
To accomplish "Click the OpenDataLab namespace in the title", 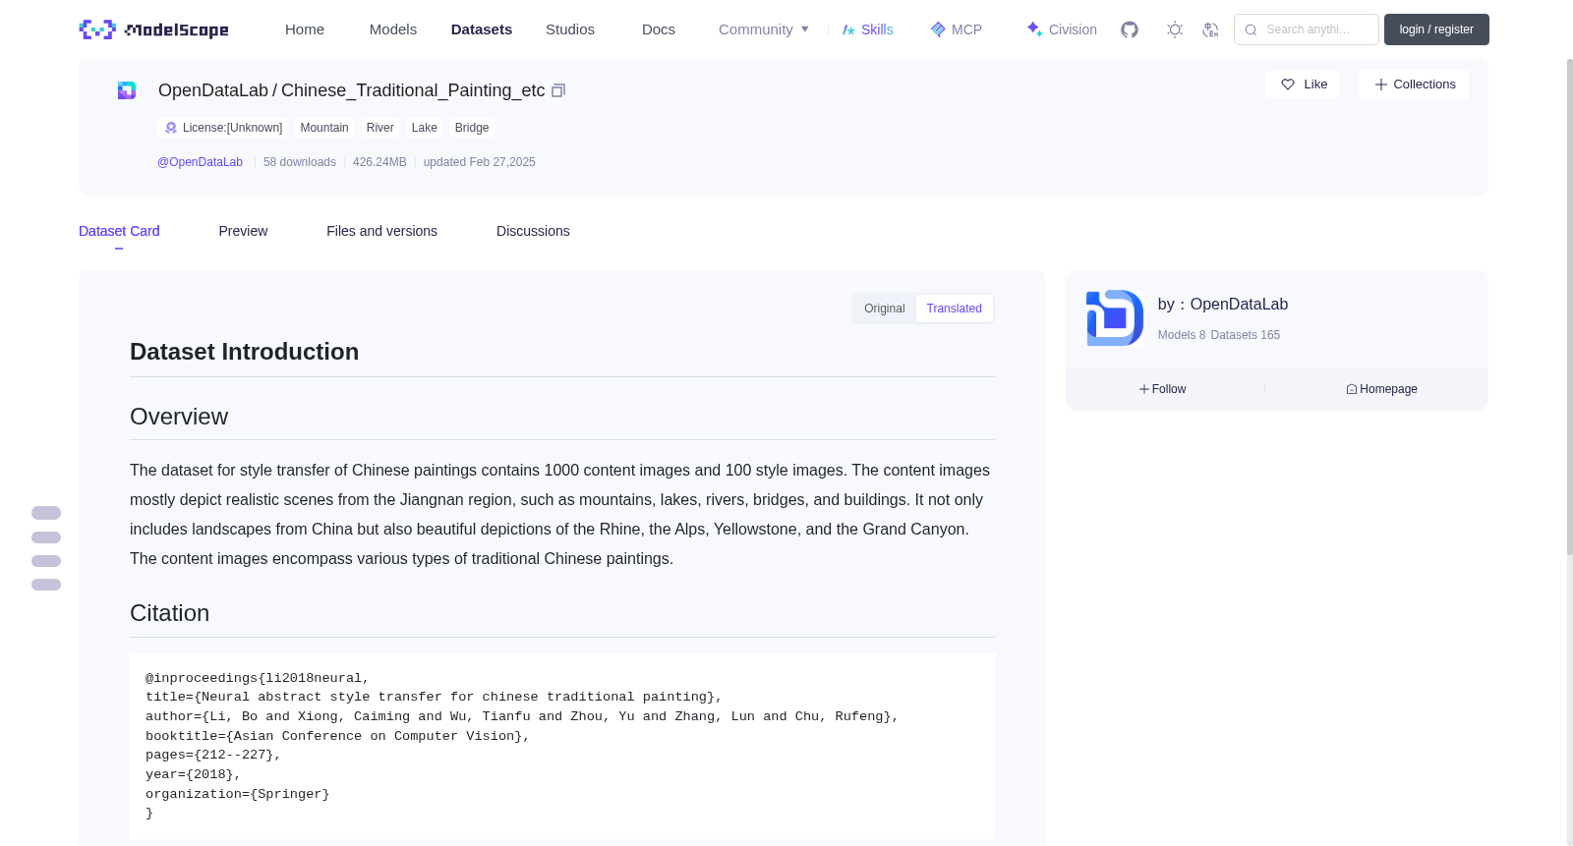I will click(x=213, y=90).
